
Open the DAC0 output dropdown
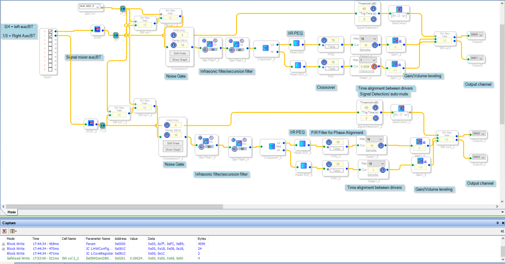pyautogui.click(x=476, y=35)
